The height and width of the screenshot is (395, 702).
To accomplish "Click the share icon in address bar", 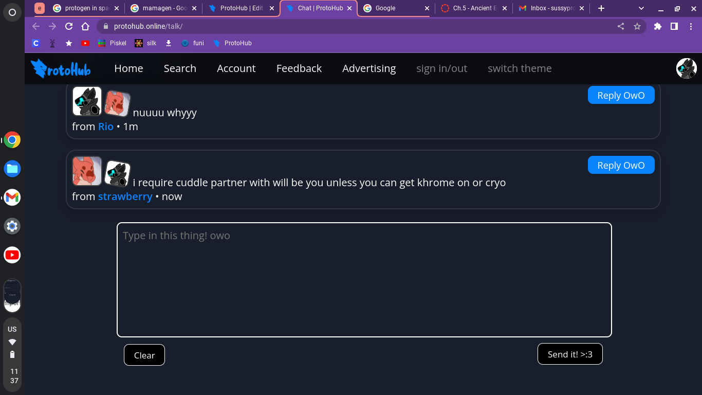I will (x=621, y=26).
